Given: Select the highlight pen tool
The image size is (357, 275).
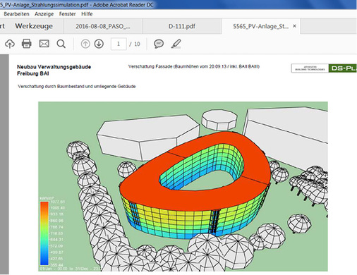Looking at the screenshot, I should point(176,44).
